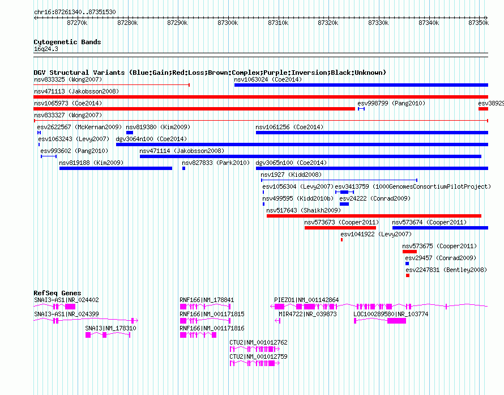Select the nsv573675 (Cooper2011) label
Image resolution: width=504 pixels, height=395 pixels.
pyautogui.click(x=439, y=246)
